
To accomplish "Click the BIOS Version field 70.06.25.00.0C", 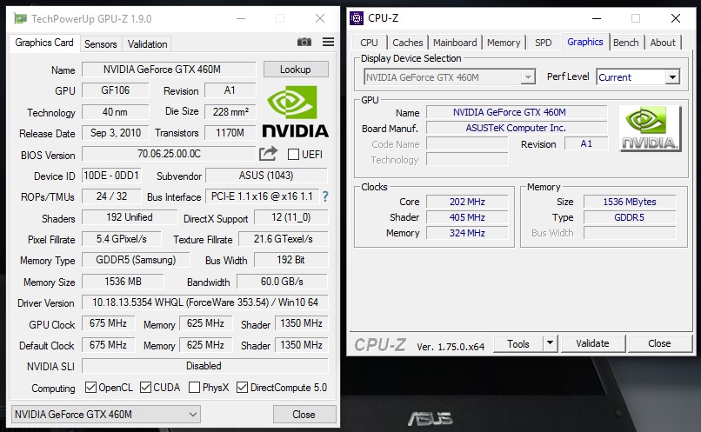I will (x=169, y=154).
